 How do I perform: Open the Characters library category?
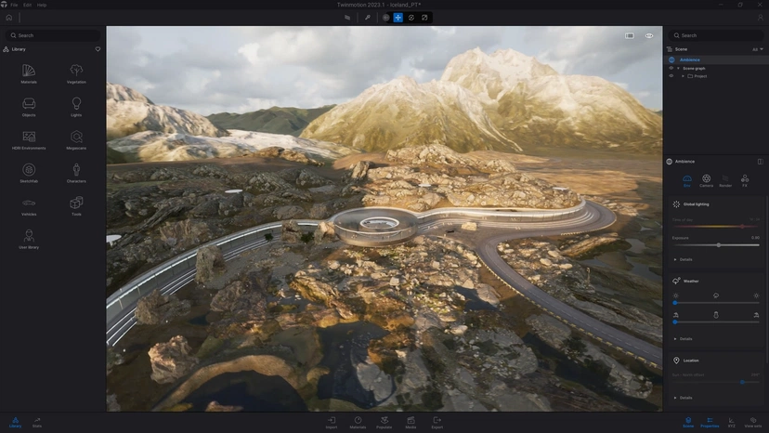tap(76, 172)
